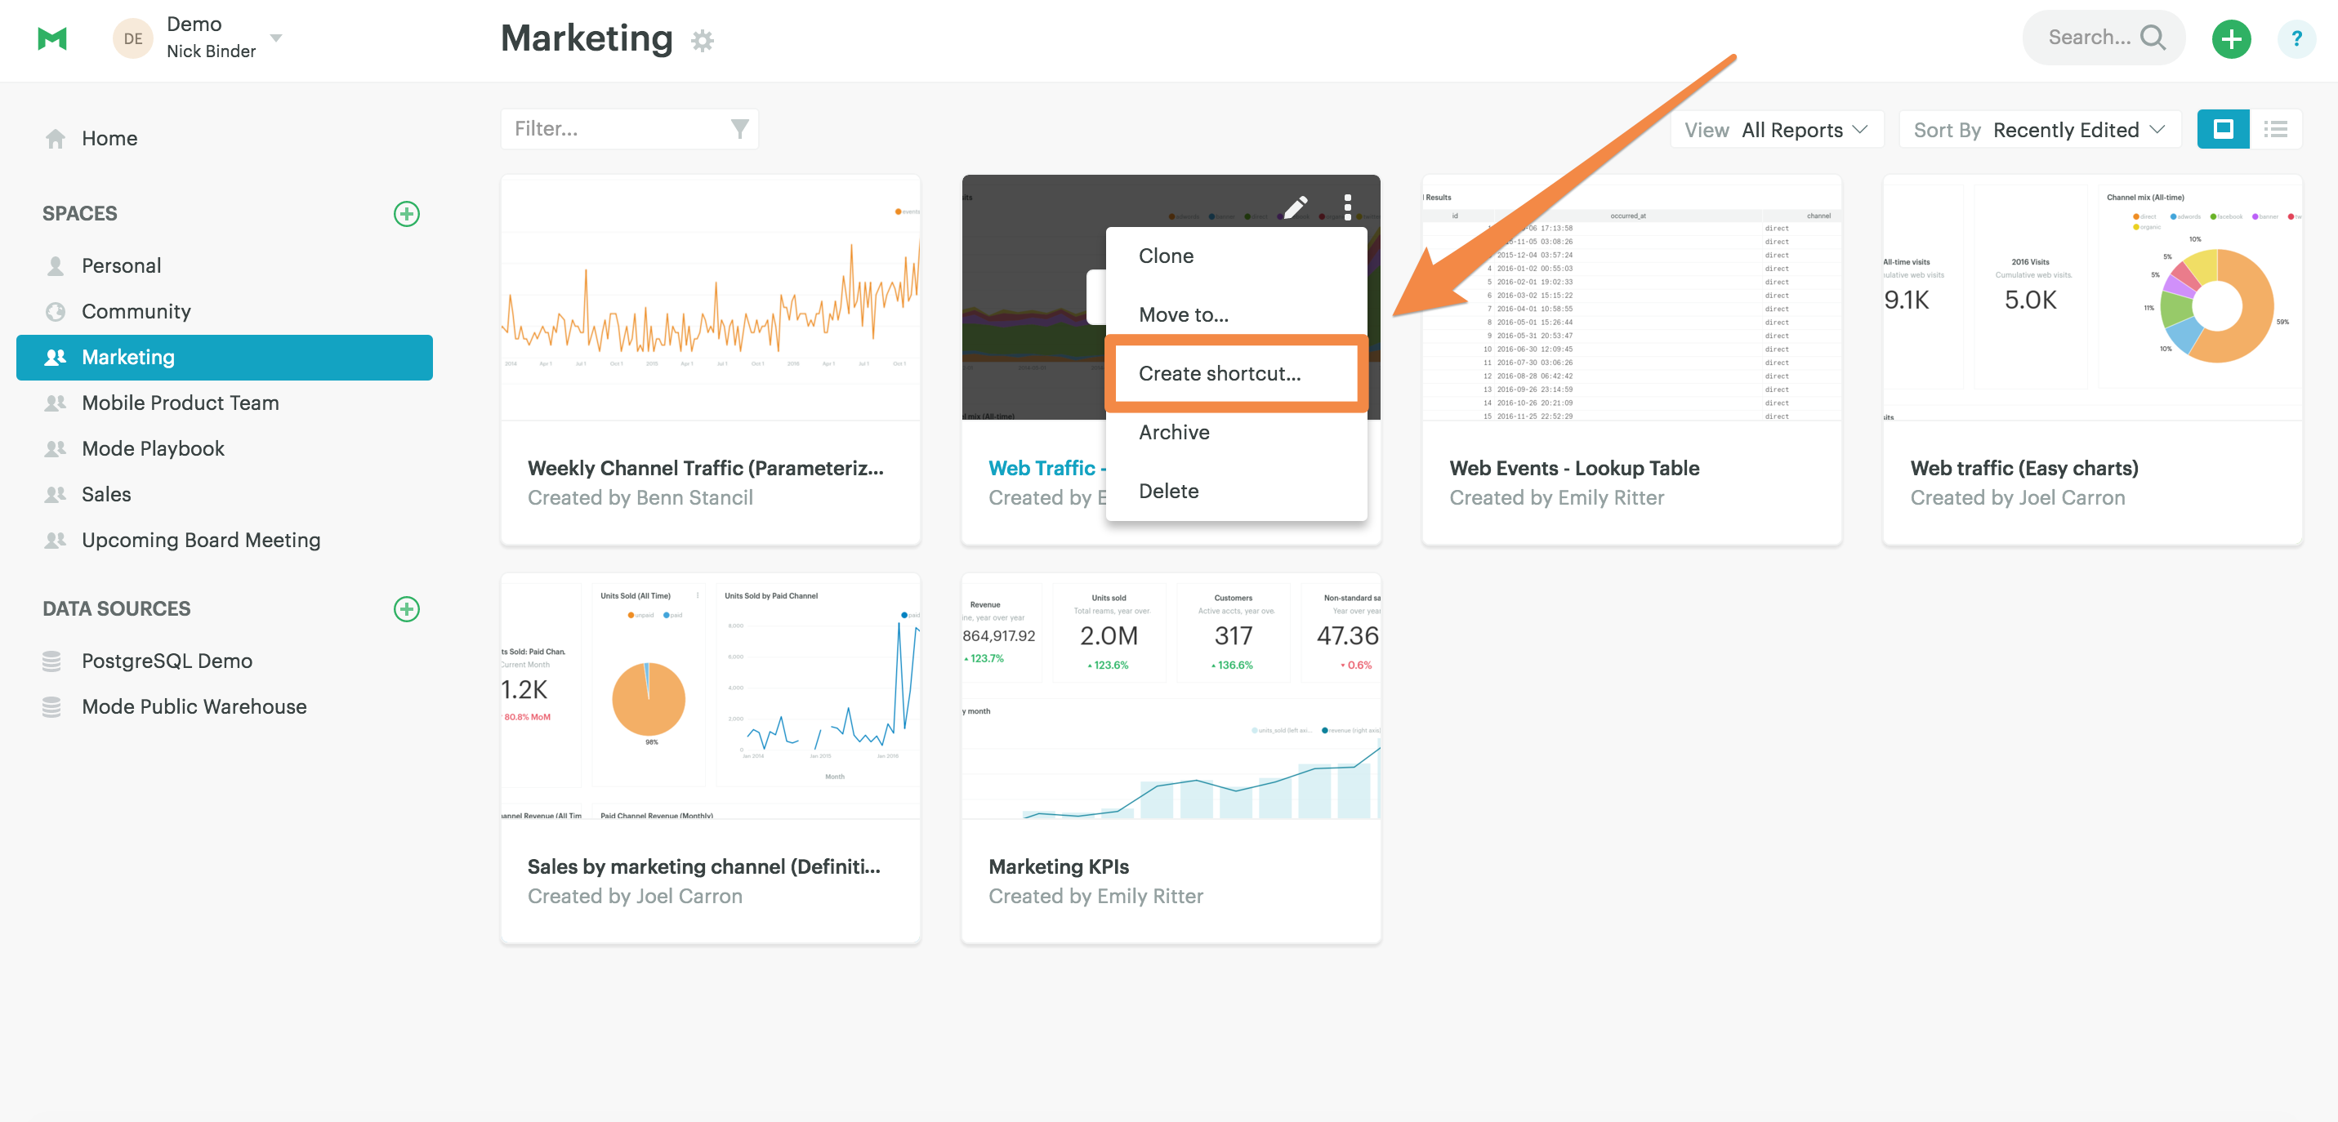Click the pencil edit icon on Web Traffic card
Screen dimensions: 2338x1122
click(x=1295, y=207)
